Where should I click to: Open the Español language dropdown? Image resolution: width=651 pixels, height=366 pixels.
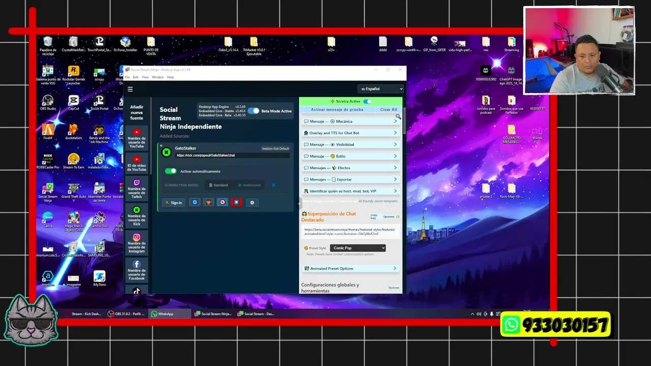[380, 89]
